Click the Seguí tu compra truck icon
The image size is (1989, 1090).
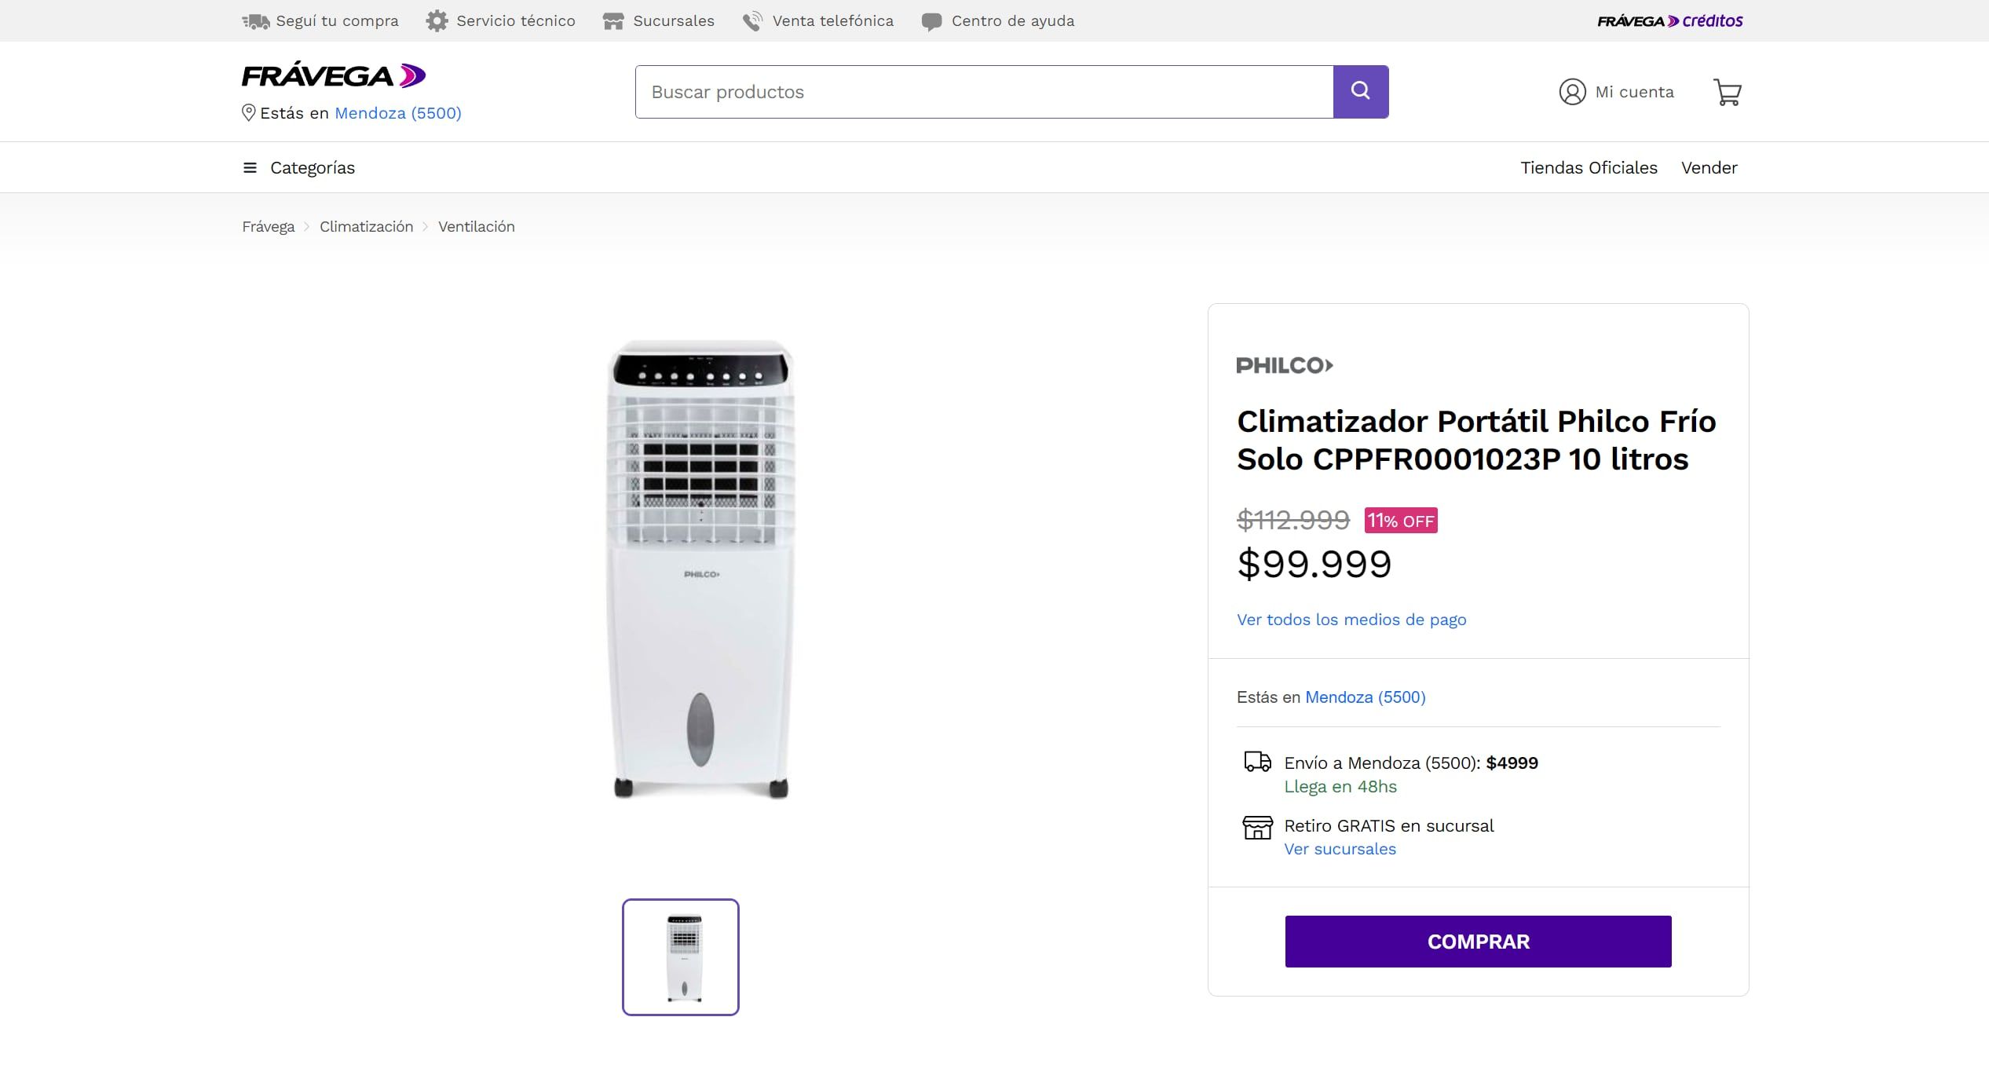coord(255,20)
